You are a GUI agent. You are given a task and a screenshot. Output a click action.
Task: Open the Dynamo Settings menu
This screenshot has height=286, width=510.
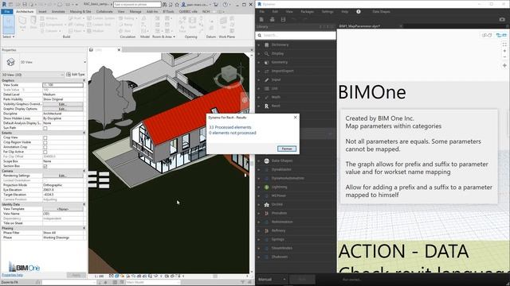point(328,11)
